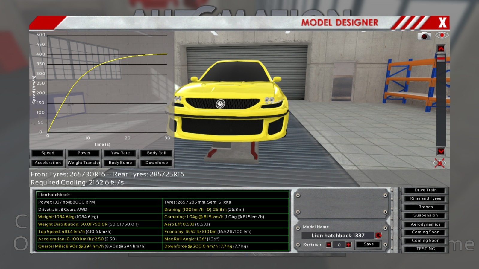
Task: Show the Power graph
Action: pos(84,153)
